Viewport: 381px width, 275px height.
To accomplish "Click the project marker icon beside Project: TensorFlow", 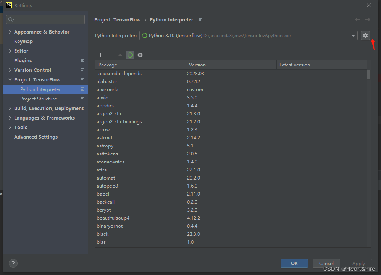I will pyautogui.click(x=82, y=79).
